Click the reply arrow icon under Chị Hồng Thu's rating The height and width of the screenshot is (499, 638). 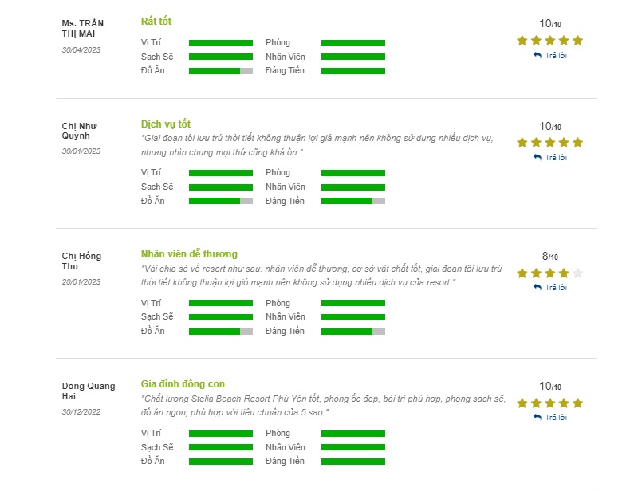point(537,287)
